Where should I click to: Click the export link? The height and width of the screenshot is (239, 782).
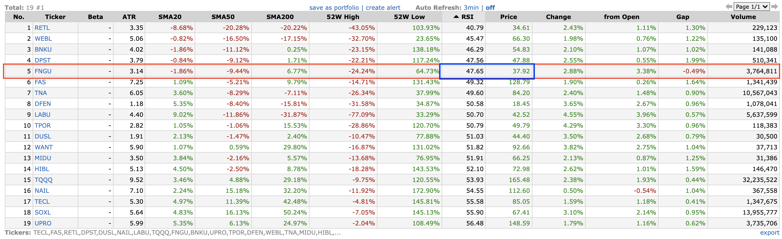pos(769,233)
